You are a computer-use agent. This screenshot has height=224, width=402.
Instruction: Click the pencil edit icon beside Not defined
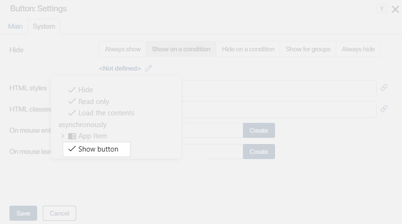point(149,68)
